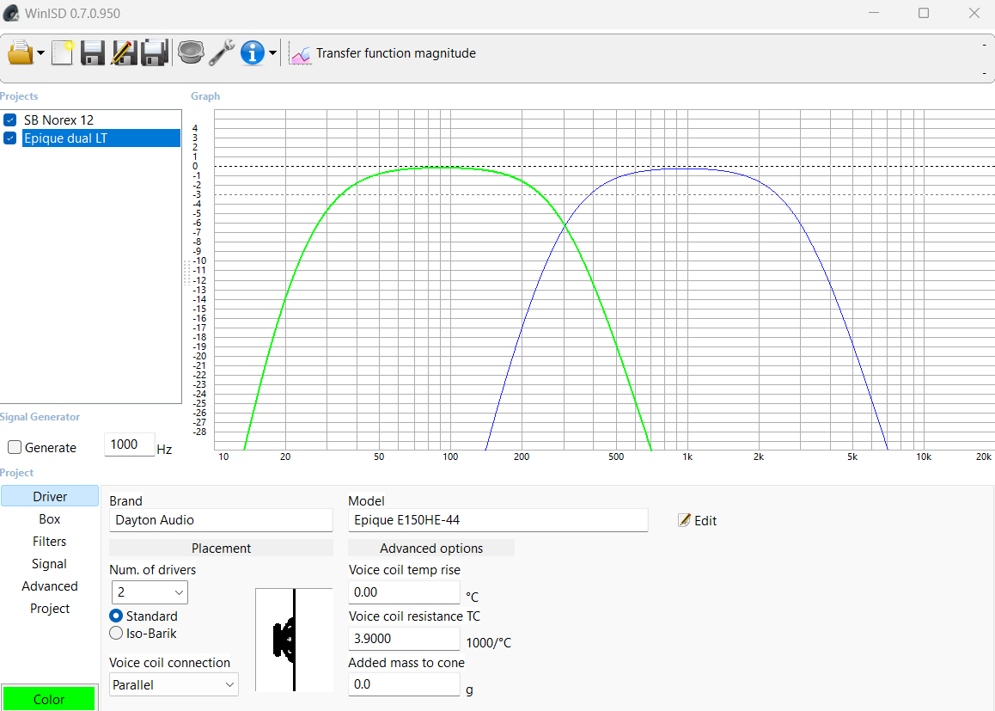This screenshot has width=995, height=711.
Task: Open the Transfer function magnitude graph selector
Action: pos(396,53)
